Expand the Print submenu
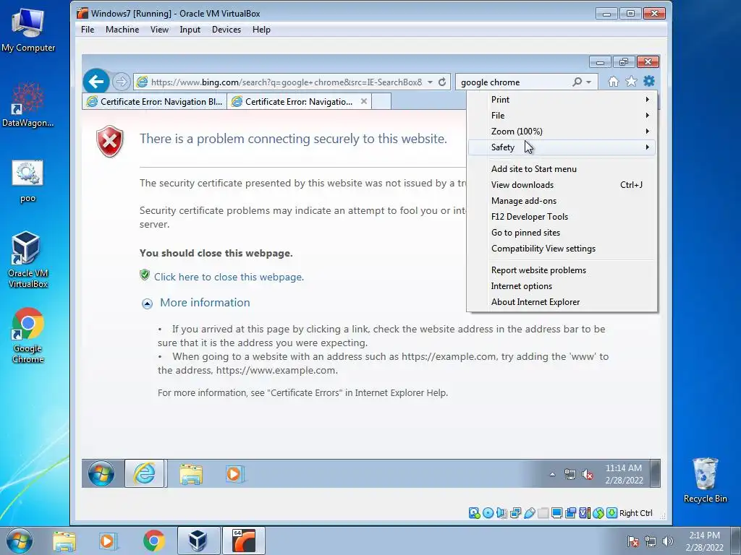 pyautogui.click(x=562, y=100)
